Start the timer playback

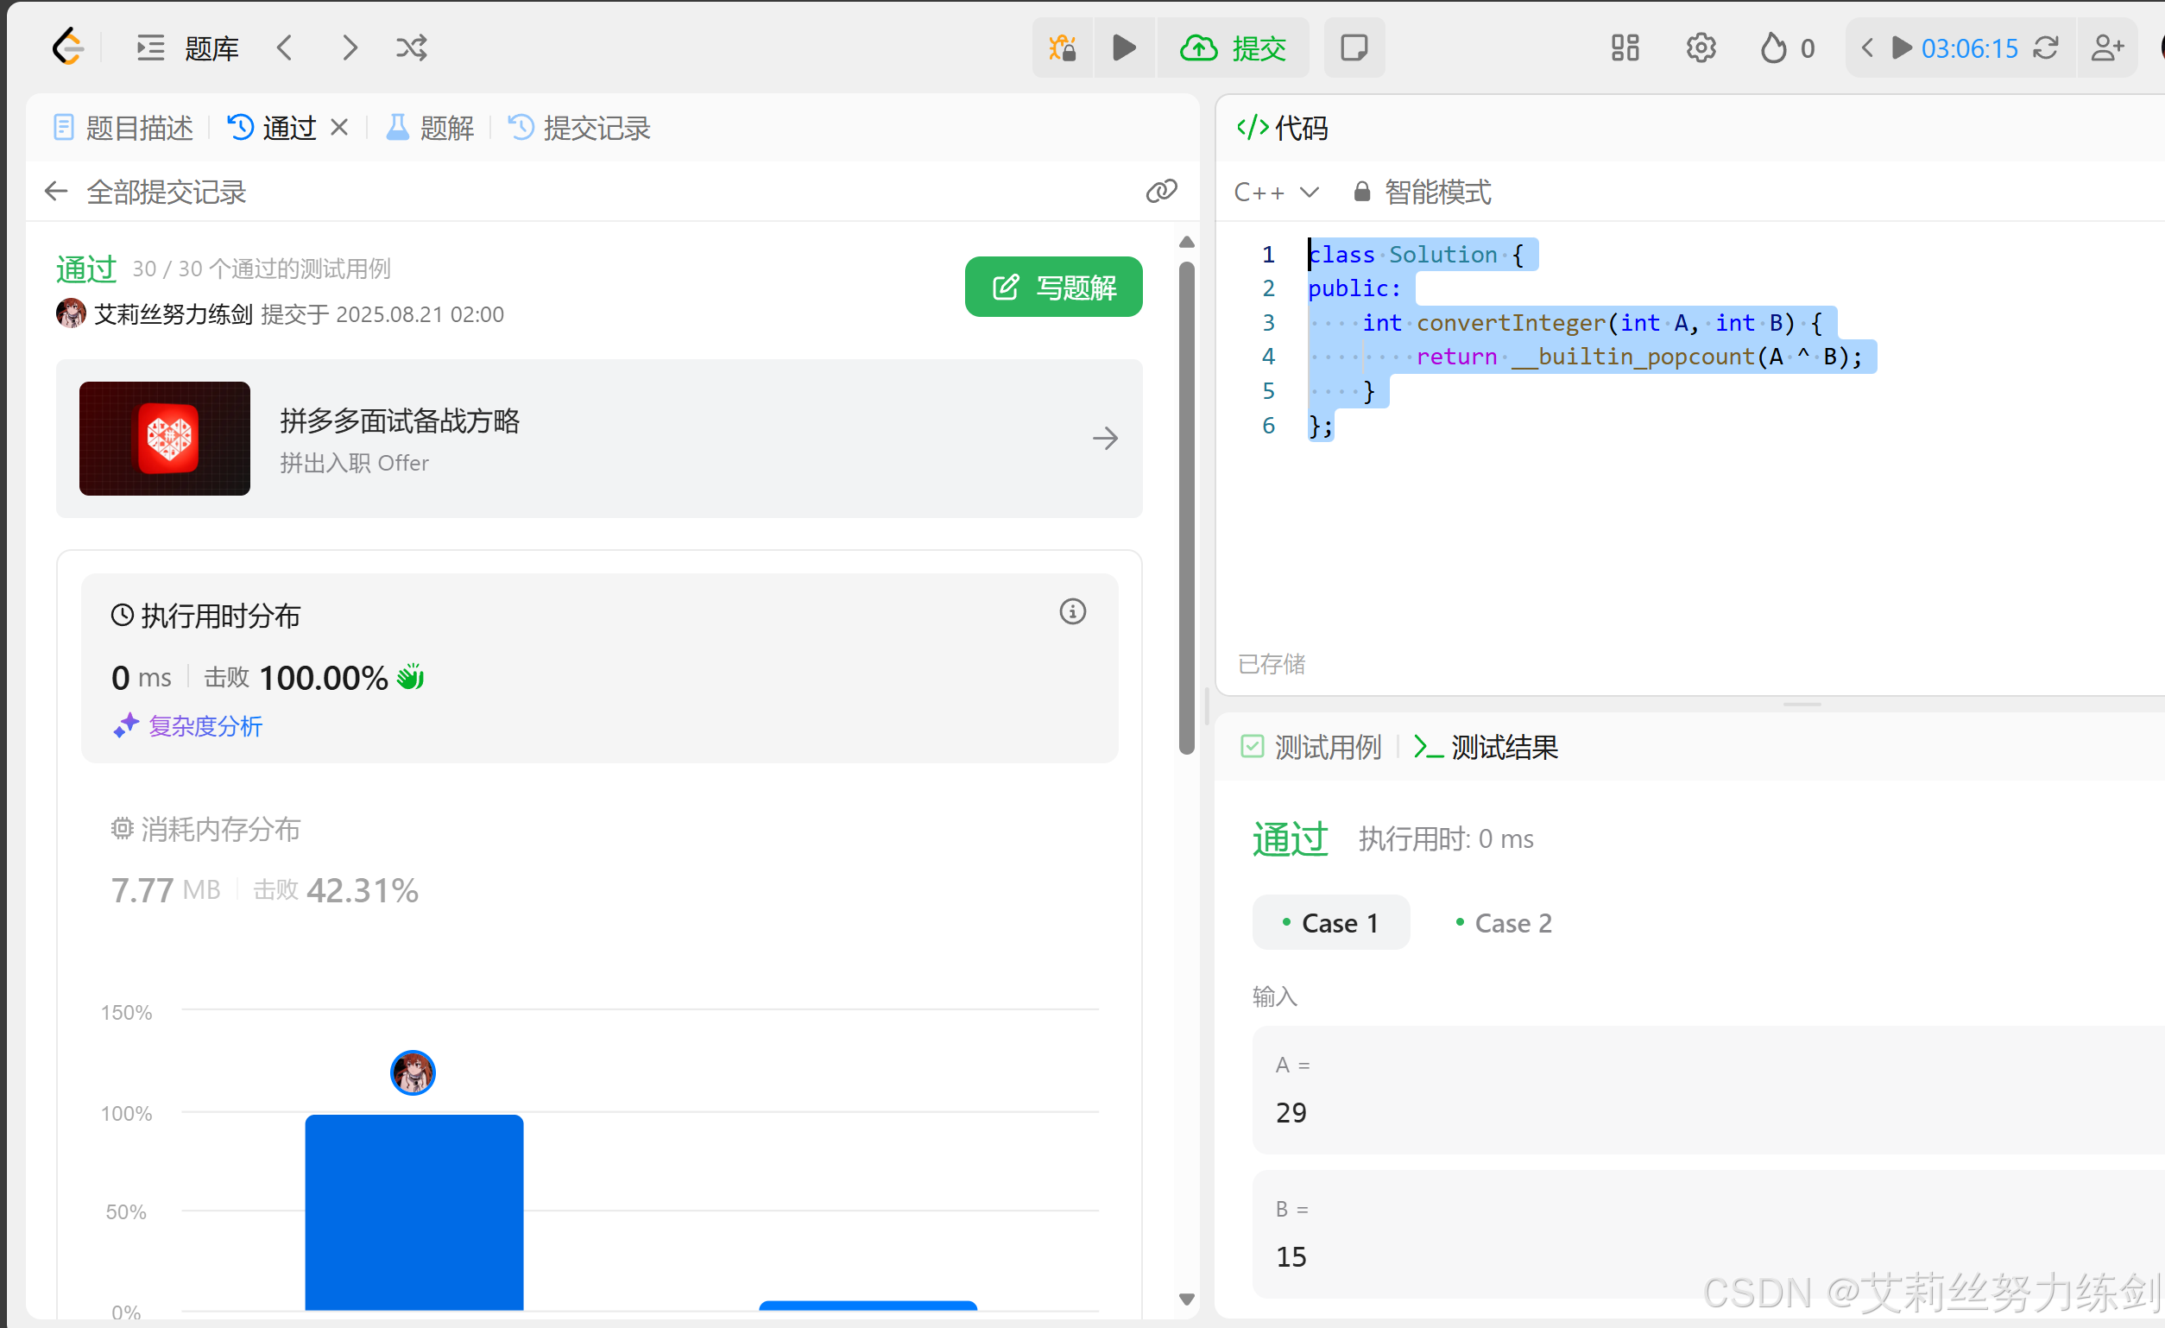click(x=1902, y=47)
